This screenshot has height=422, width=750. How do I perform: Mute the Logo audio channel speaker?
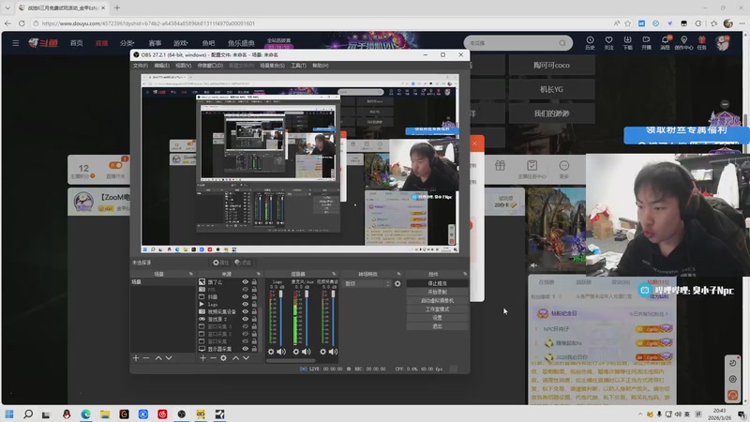[x=282, y=352]
